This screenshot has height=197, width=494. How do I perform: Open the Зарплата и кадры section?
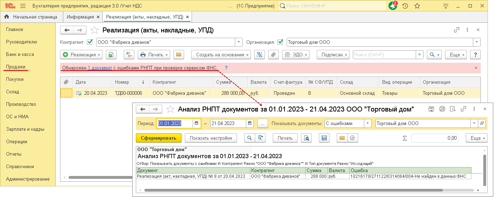coord(25,129)
